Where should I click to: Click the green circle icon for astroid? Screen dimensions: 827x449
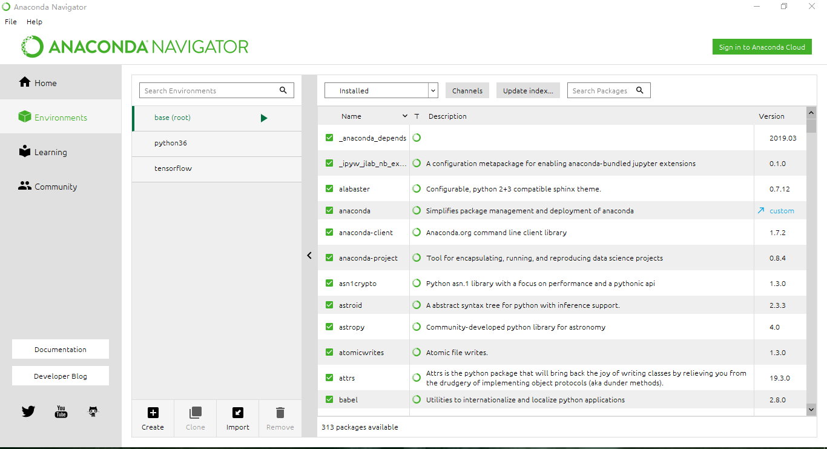click(417, 305)
